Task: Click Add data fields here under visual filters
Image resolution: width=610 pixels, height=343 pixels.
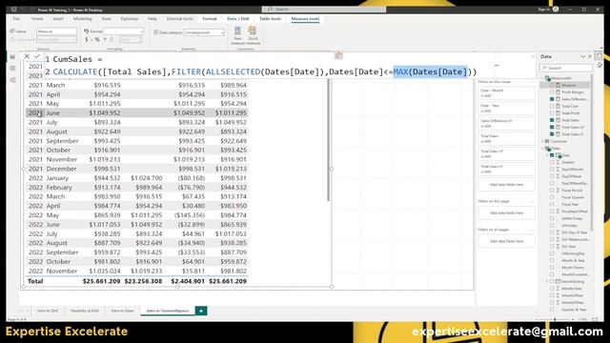Action: 506,185
